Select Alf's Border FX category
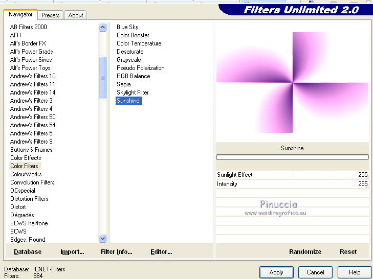Screen dimensions: 373x279 point(28,43)
